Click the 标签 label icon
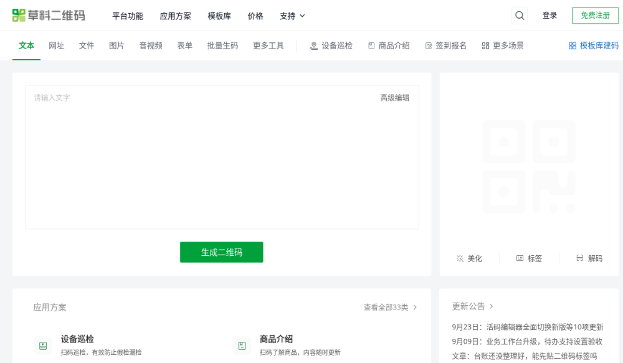The image size is (623, 363). [x=520, y=258]
